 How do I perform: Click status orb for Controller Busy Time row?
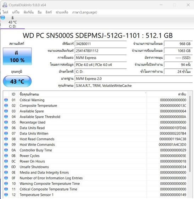pyautogui.click(x=6, y=150)
